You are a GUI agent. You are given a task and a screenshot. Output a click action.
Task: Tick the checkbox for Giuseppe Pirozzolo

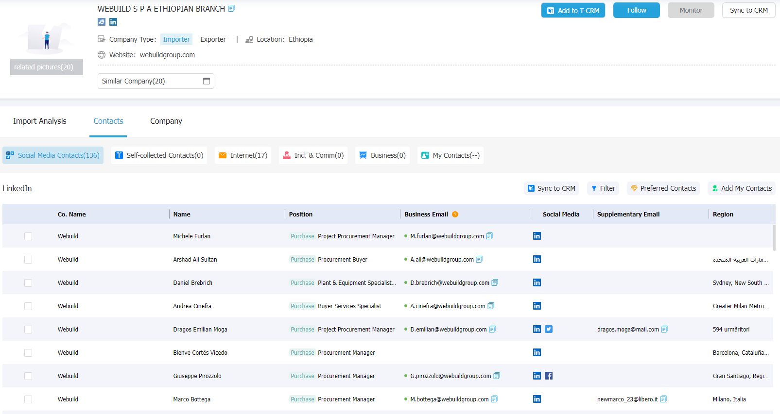coord(28,376)
